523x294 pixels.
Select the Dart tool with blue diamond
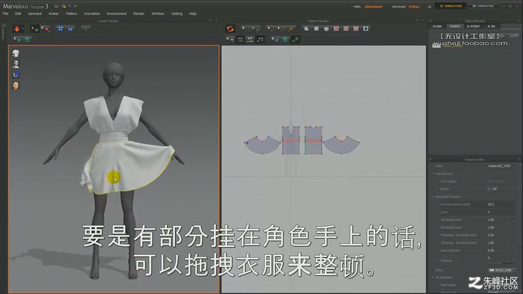point(366,29)
